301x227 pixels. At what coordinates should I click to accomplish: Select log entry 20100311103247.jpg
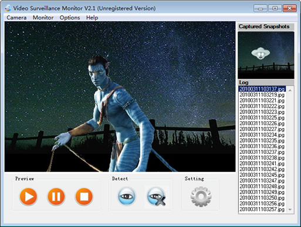click(x=262, y=181)
